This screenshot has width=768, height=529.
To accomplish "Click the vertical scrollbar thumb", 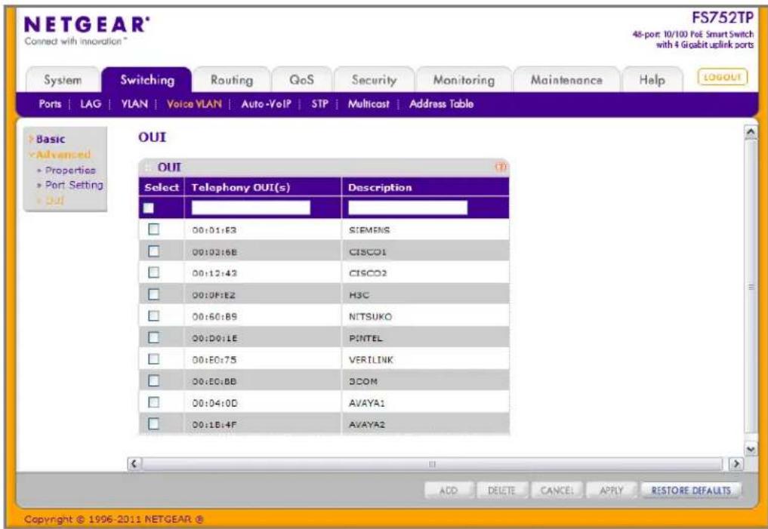I will (x=751, y=286).
